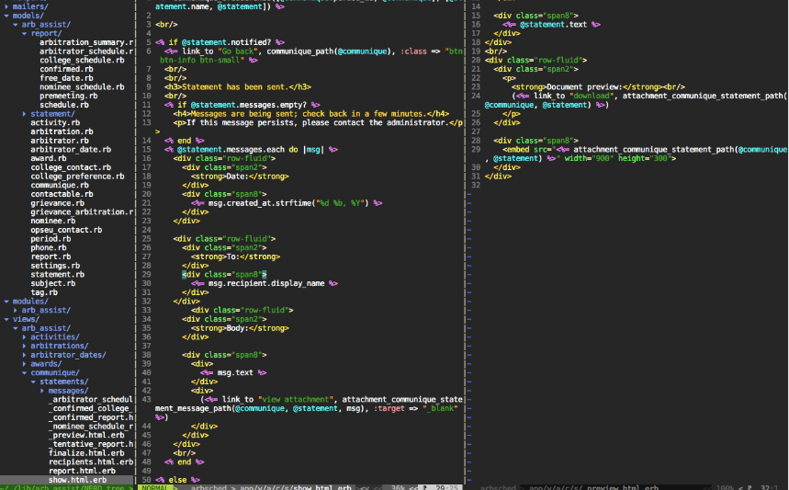Open arbitration.rb model file
Image resolution: width=789 pixels, height=490 pixels.
[x=62, y=132]
